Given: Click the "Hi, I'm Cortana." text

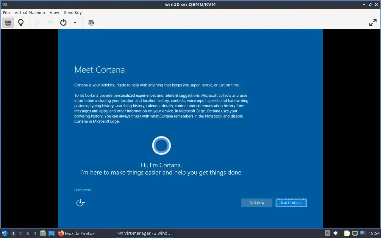Looking at the screenshot, I should [161, 165].
